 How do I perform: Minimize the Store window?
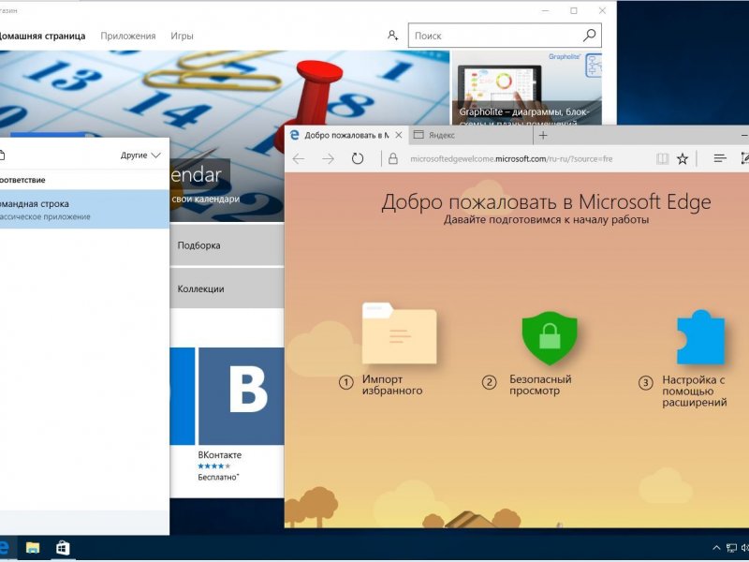click(545, 10)
